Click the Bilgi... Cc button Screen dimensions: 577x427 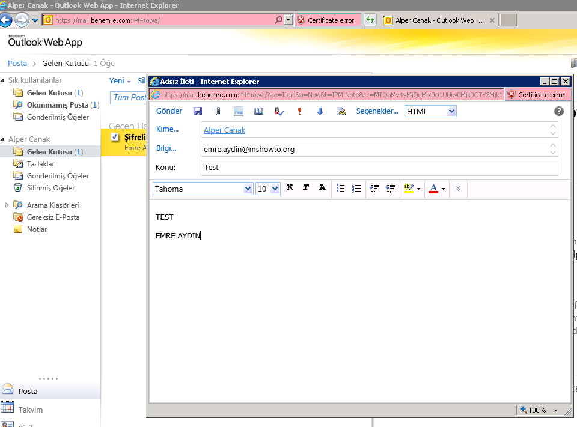click(x=166, y=148)
